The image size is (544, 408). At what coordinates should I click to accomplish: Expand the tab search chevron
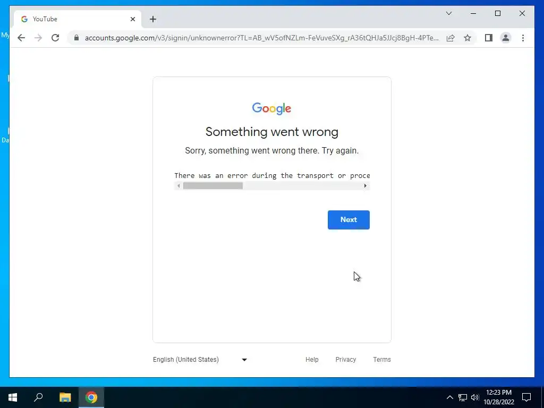[448, 13]
